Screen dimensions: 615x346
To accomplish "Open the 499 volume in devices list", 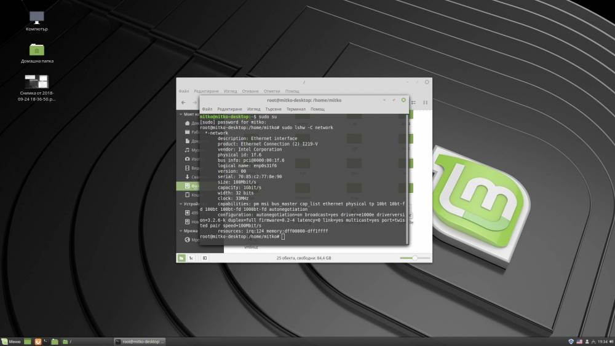I will click(191, 213).
